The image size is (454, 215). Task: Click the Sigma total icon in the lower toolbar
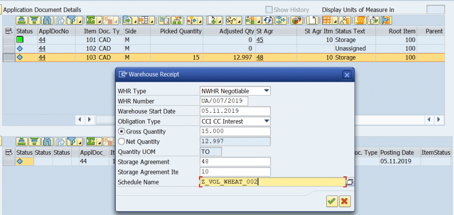[x=91, y=141]
